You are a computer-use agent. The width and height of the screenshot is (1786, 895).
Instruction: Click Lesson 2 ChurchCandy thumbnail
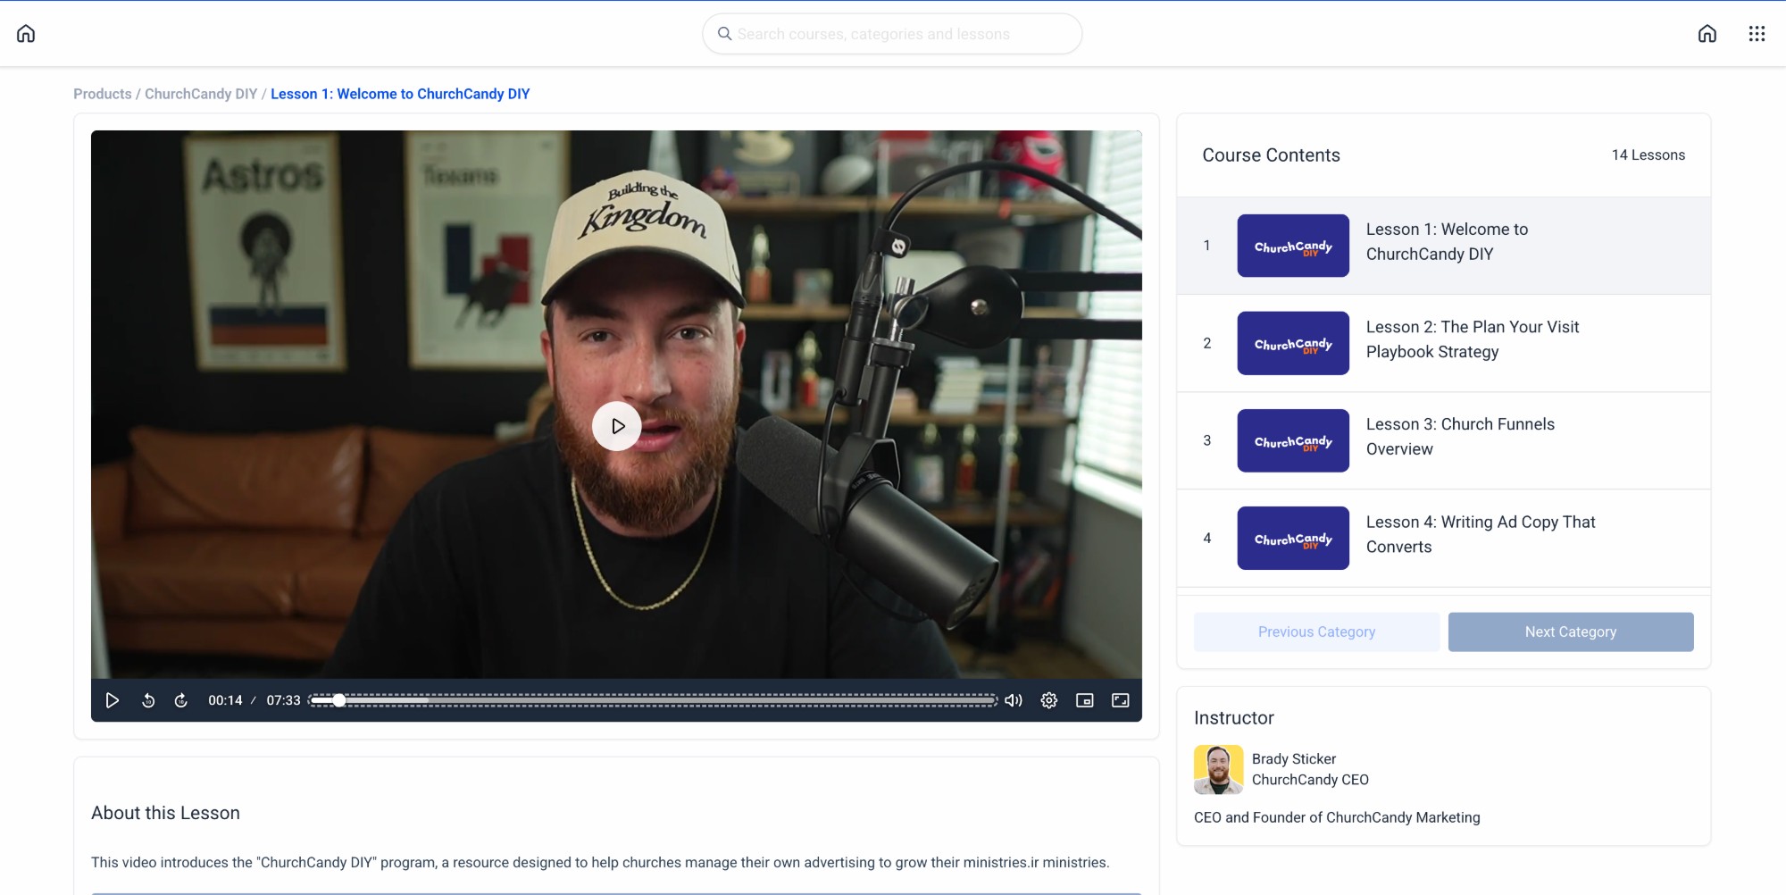tap(1293, 343)
